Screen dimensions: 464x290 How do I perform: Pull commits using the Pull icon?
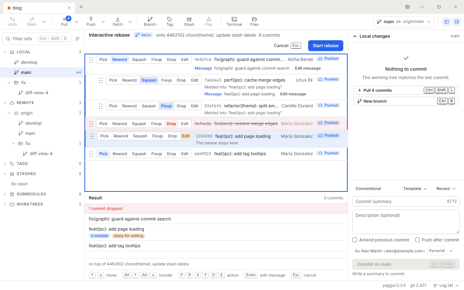tap(64, 22)
